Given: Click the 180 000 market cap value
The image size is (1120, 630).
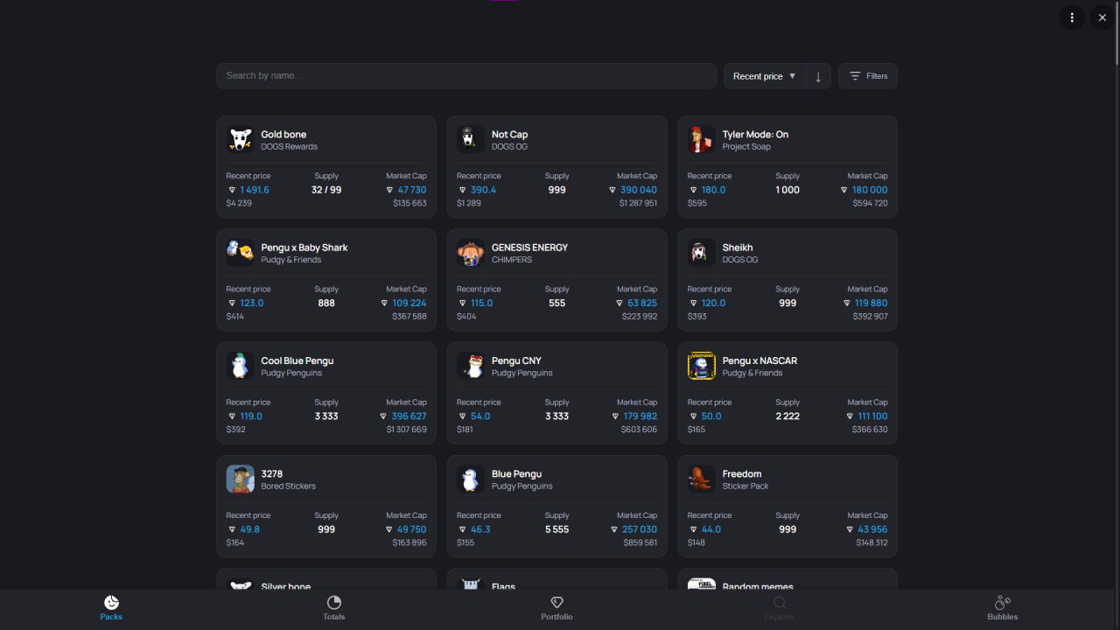Looking at the screenshot, I should (x=870, y=190).
